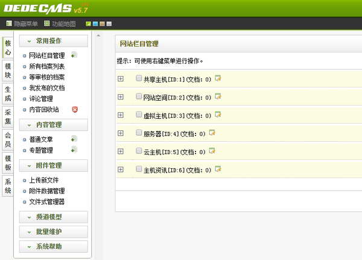Screen dimensions: 362x260
Task: Check the 网站空间 checkbox
Action: (x=139, y=96)
